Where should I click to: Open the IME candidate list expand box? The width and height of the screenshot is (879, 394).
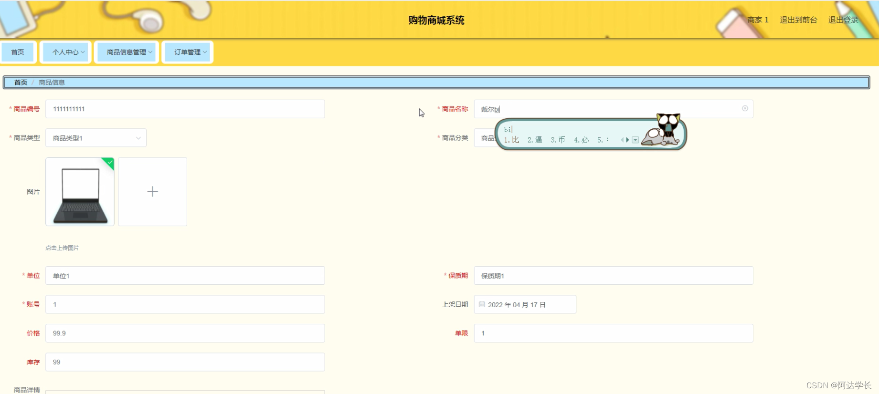click(x=635, y=140)
